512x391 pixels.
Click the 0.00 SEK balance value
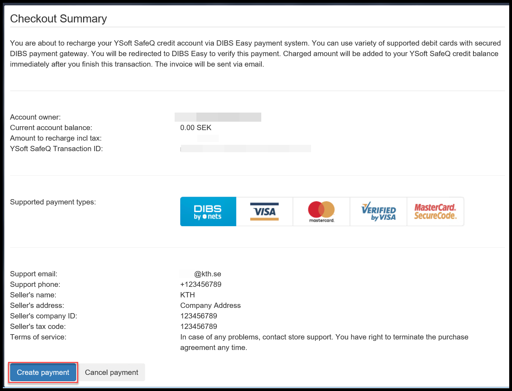[x=196, y=128]
